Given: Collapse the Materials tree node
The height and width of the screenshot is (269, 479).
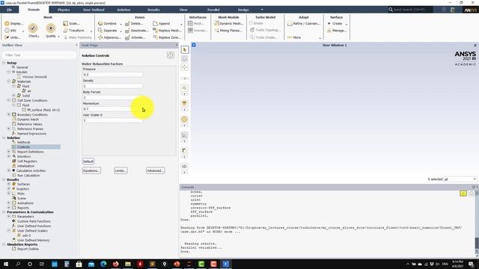Looking at the screenshot, I should pos(9,81).
